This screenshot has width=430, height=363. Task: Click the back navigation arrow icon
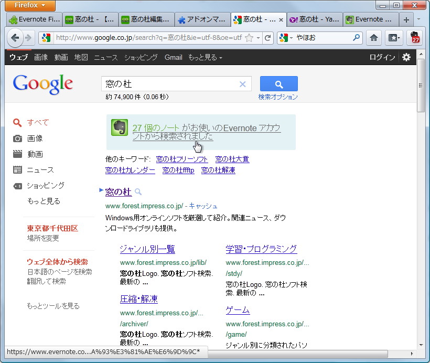coord(15,38)
